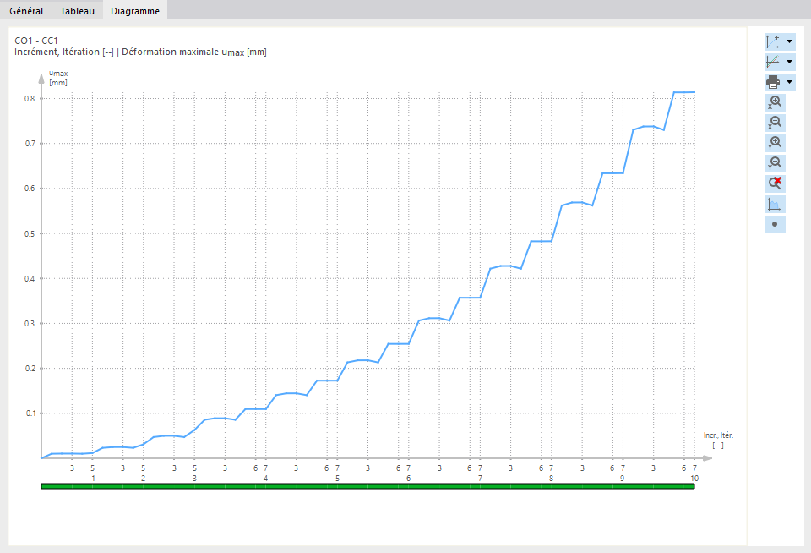The width and height of the screenshot is (811, 553).
Task: Click the 0.3 value on Y axis
Action: pos(30,324)
